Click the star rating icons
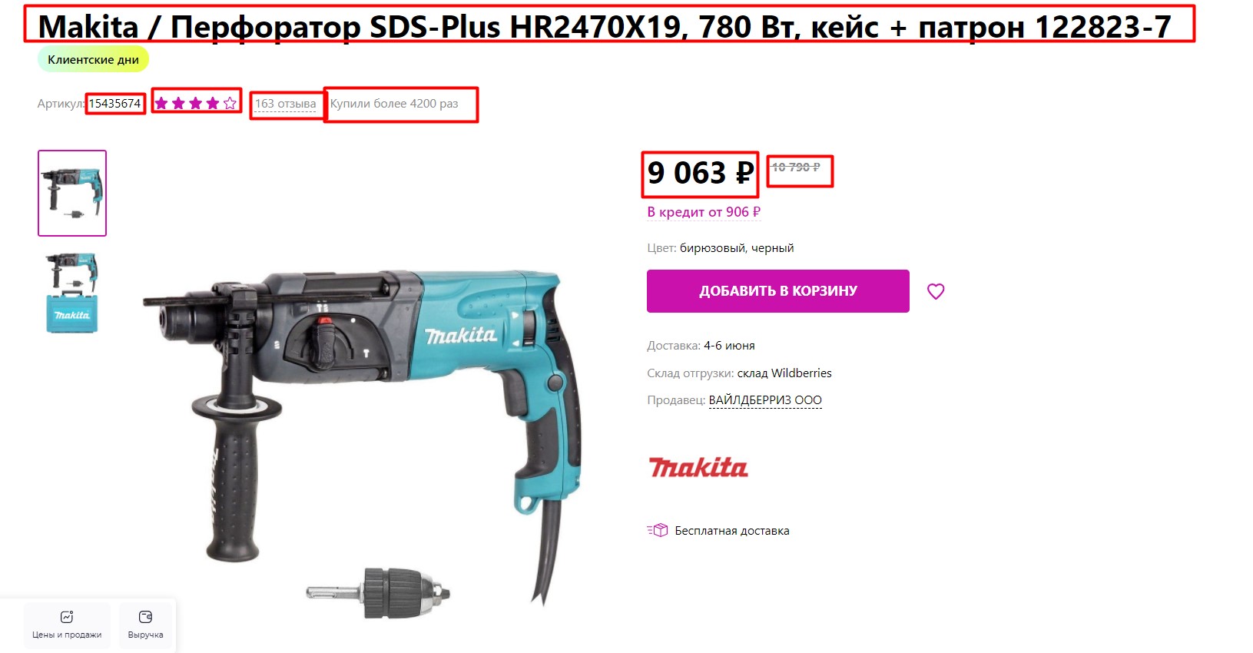The image size is (1253, 653). click(196, 103)
